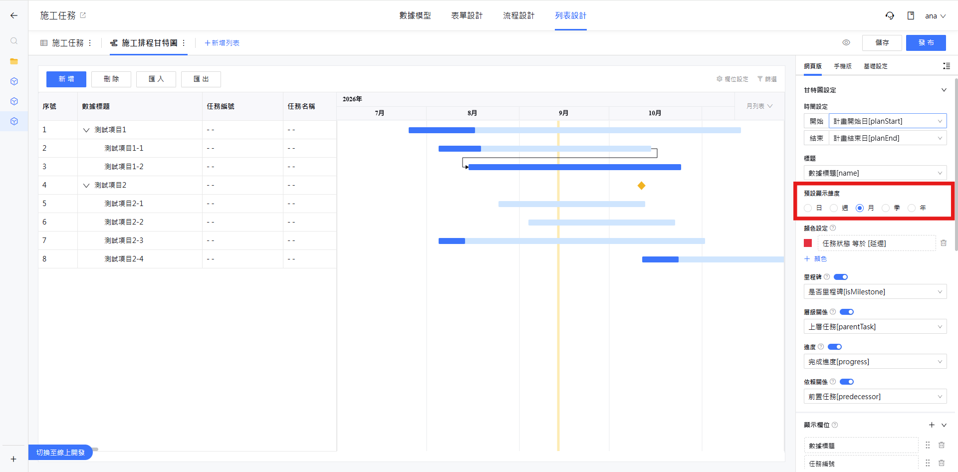Open the ana user menu
The image size is (958, 472).
935,16
